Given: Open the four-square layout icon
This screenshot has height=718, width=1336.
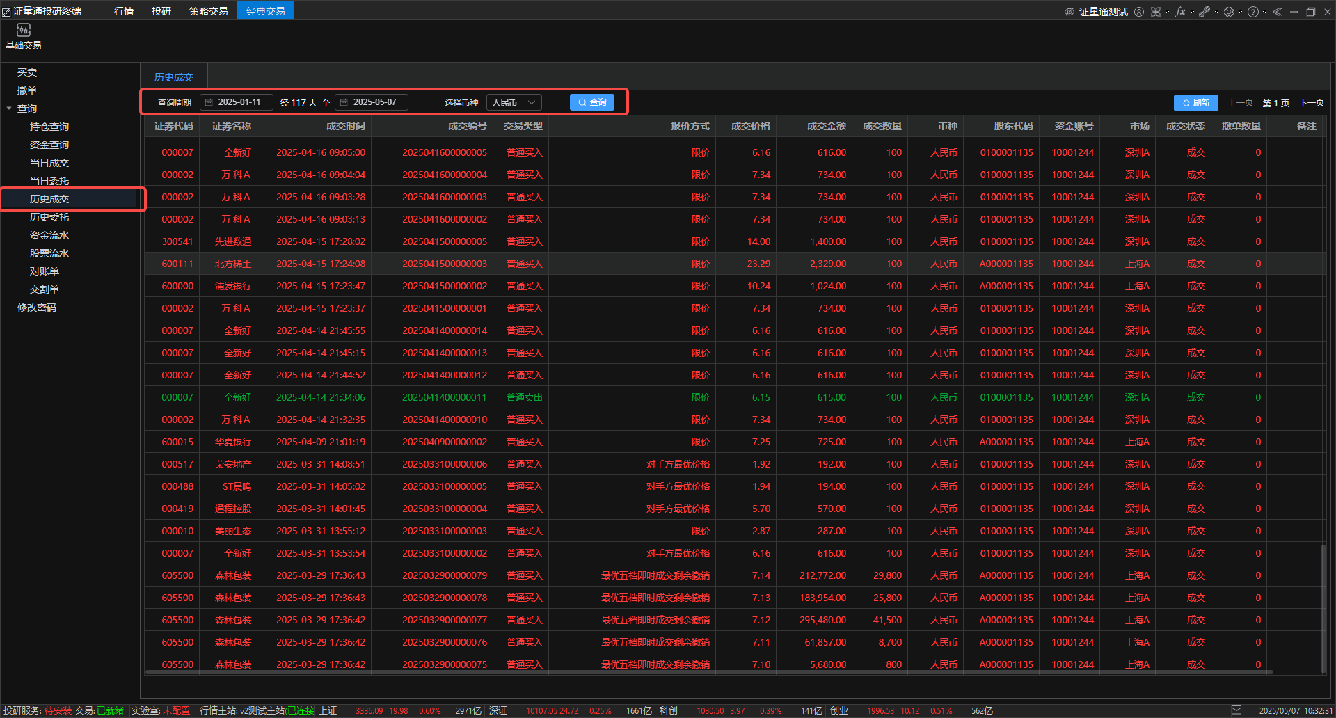Looking at the screenshot, I should (x=1156, y=12).
